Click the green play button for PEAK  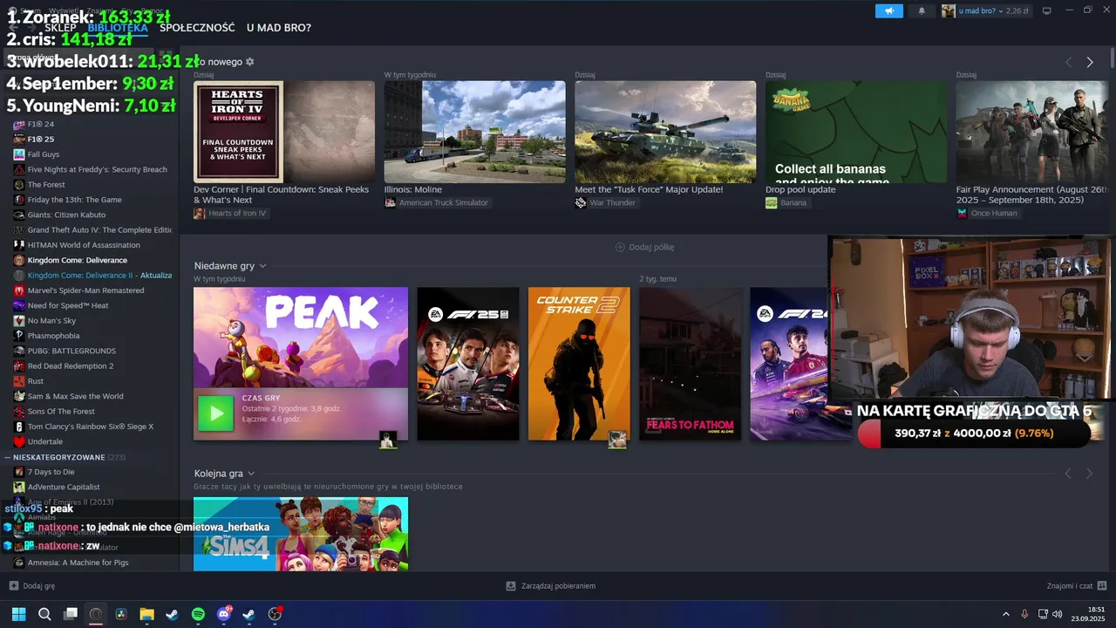pyautogui.click(x=215, y=413)
